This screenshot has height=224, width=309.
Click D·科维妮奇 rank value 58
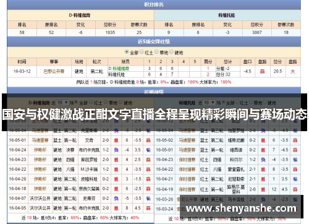(22, 32)
